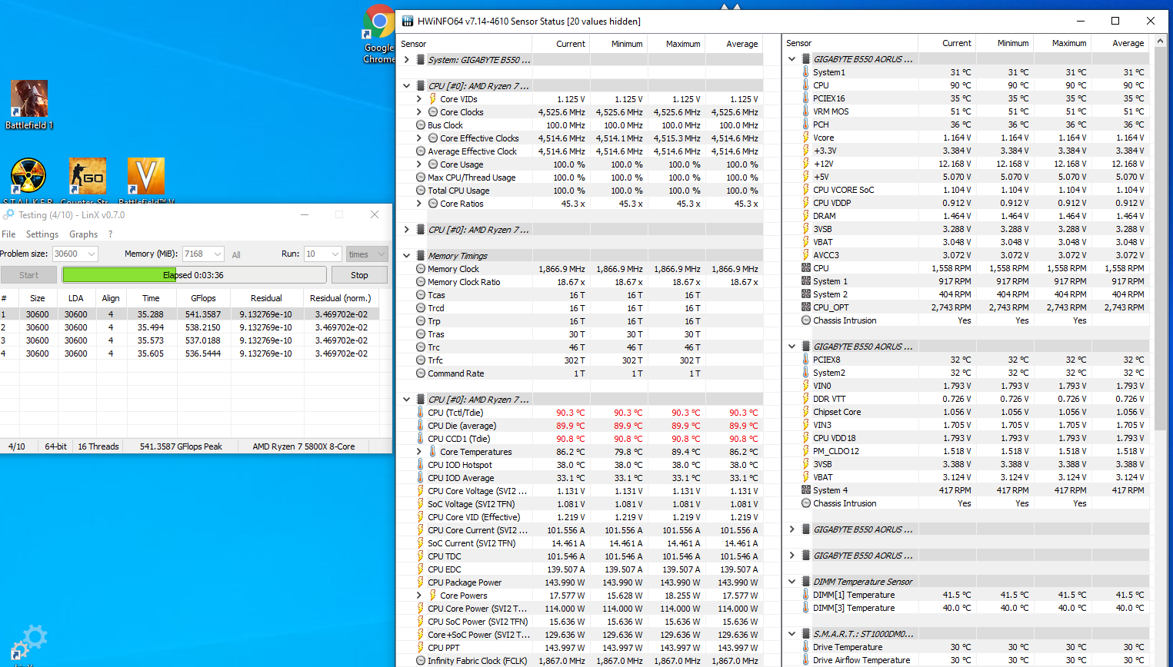Click the All memory button in LinX
This screenshot has height=667, width=1173.
point(236,254)
